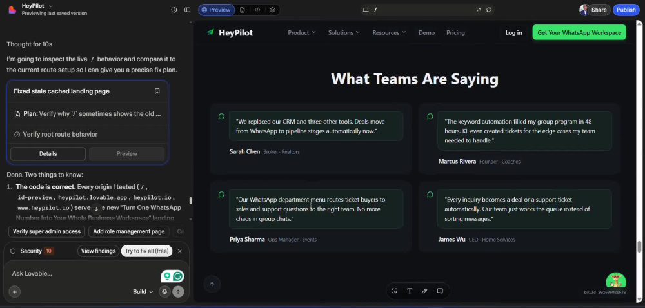Click Verify root route behavior step
645x308 pixels.
[60, 134]
